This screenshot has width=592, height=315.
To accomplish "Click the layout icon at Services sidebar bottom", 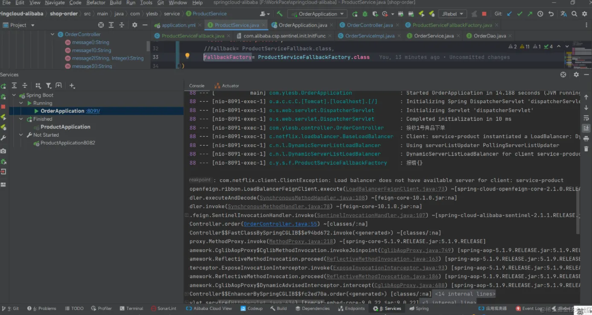I will point(3,184).
